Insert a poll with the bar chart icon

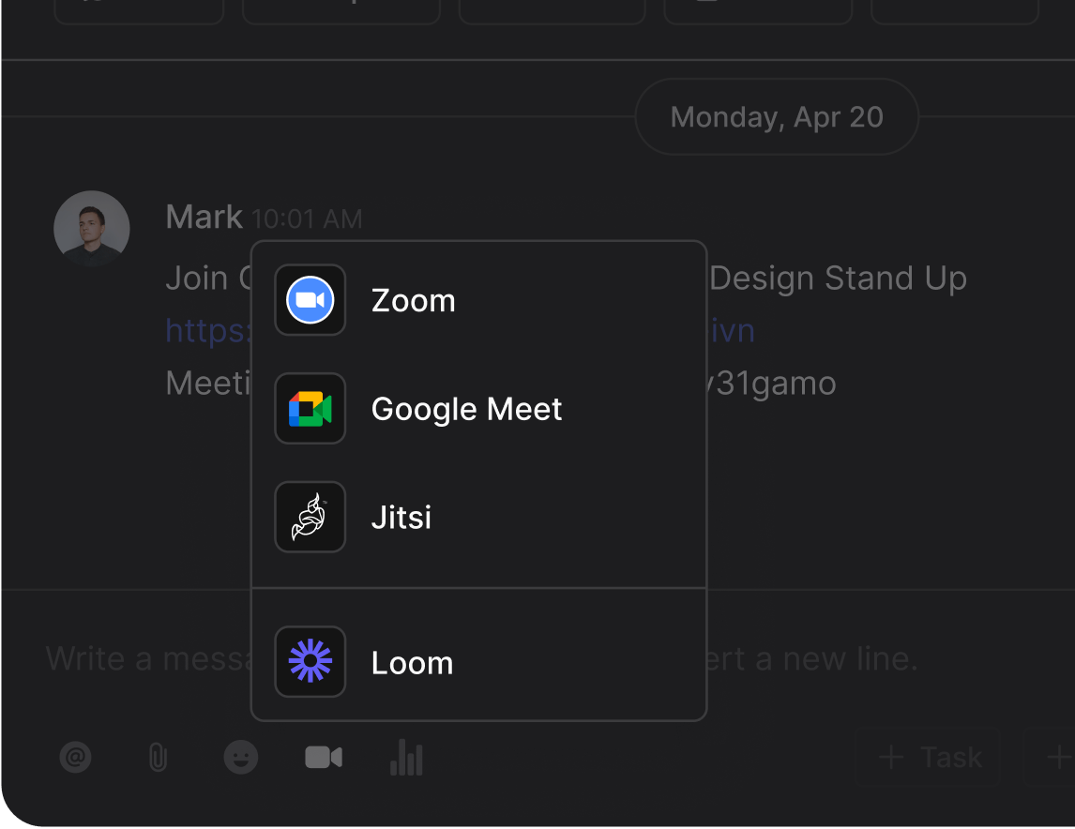point(406,757)
